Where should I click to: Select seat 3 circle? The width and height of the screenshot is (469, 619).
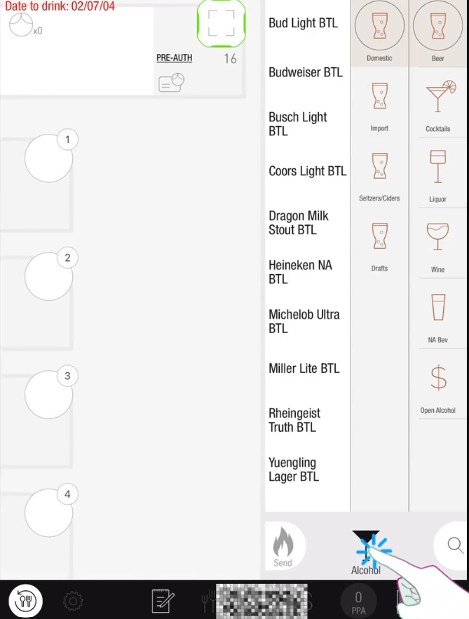(49, 395)
